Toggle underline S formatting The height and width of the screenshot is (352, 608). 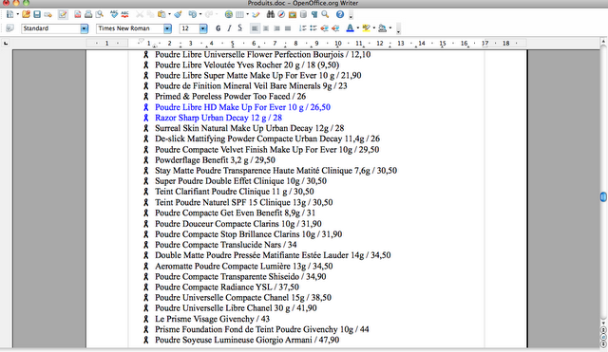pos(240,28)
